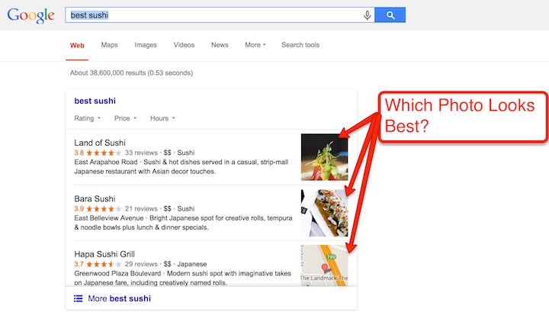This screenshot has height=316, width=549.
Task: Select the News tab
Action: point(220,45)
